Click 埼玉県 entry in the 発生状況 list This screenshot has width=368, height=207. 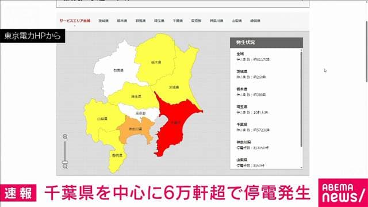(x=252, y=110)
